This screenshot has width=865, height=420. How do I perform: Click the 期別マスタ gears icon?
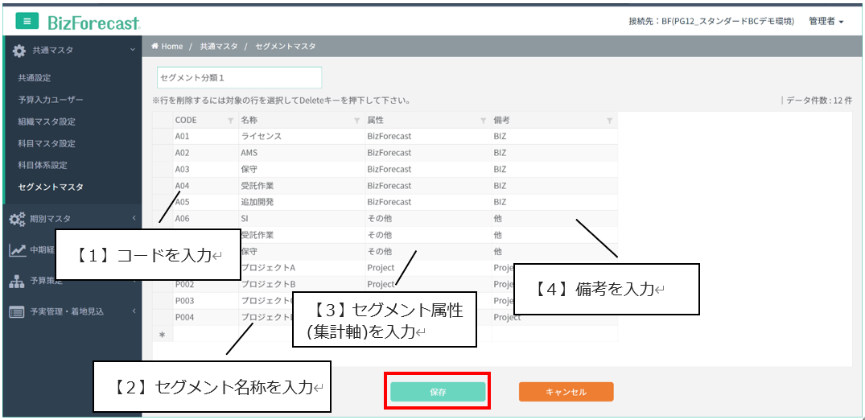[18, 219]
